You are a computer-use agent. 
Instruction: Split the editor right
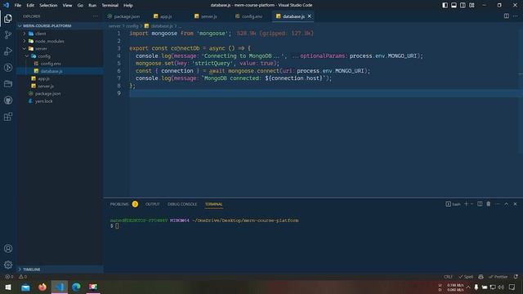[507, 16]
